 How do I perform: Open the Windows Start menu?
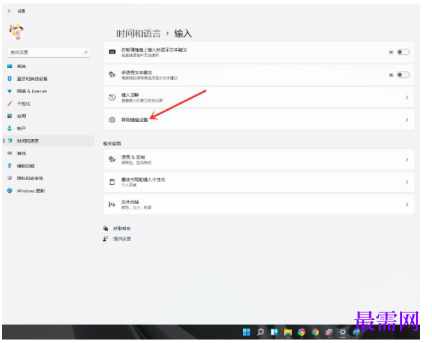coord(247,333)
